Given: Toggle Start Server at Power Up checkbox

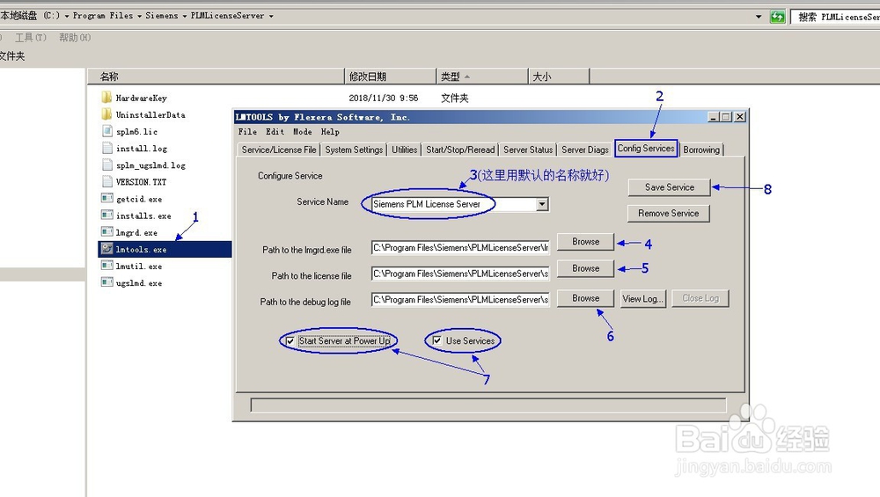Looking at the screenshot, I should coord(290,341).
